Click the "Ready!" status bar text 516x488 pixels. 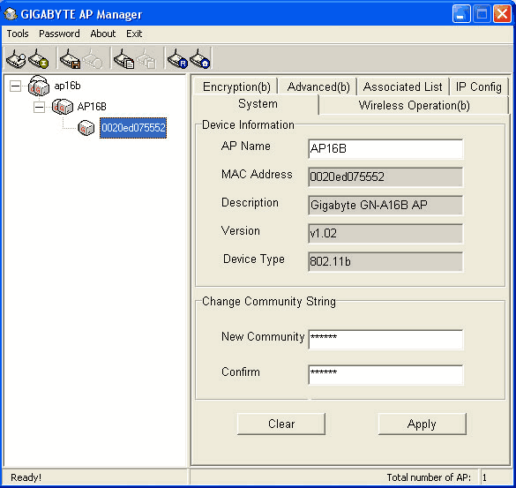(26, 477)
